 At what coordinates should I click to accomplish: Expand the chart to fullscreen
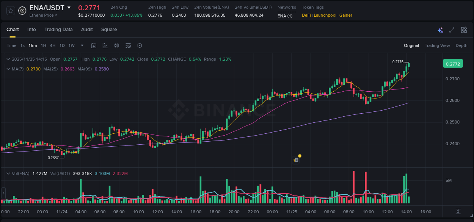tap(452, 30)
